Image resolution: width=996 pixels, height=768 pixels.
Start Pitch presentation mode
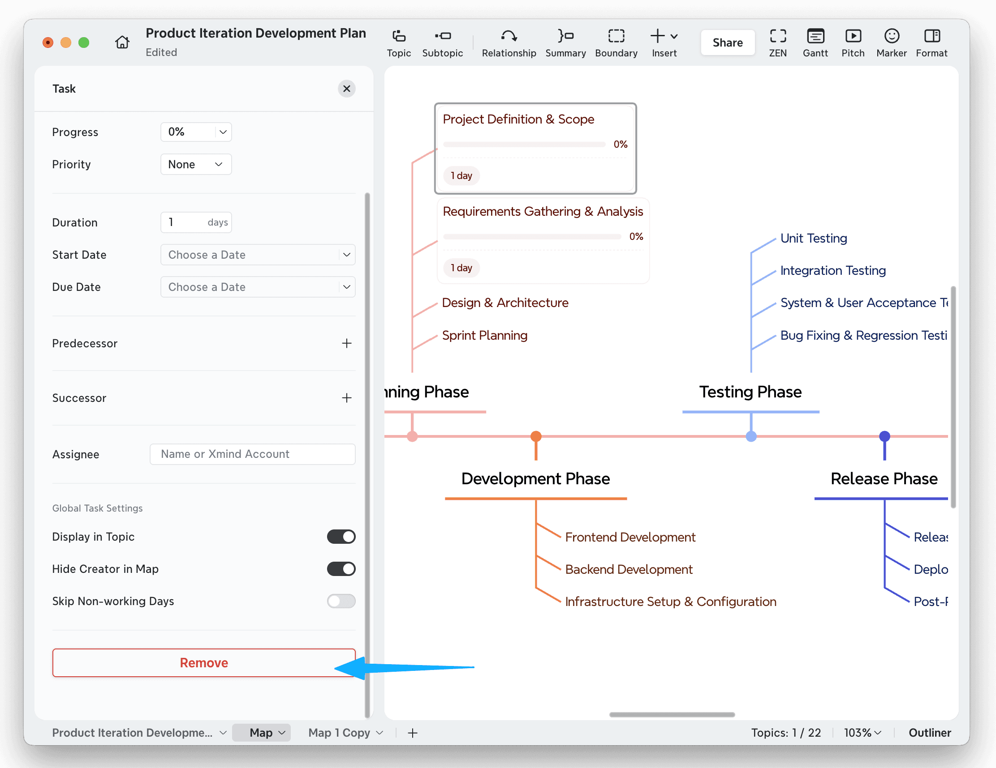coord(853,43)
